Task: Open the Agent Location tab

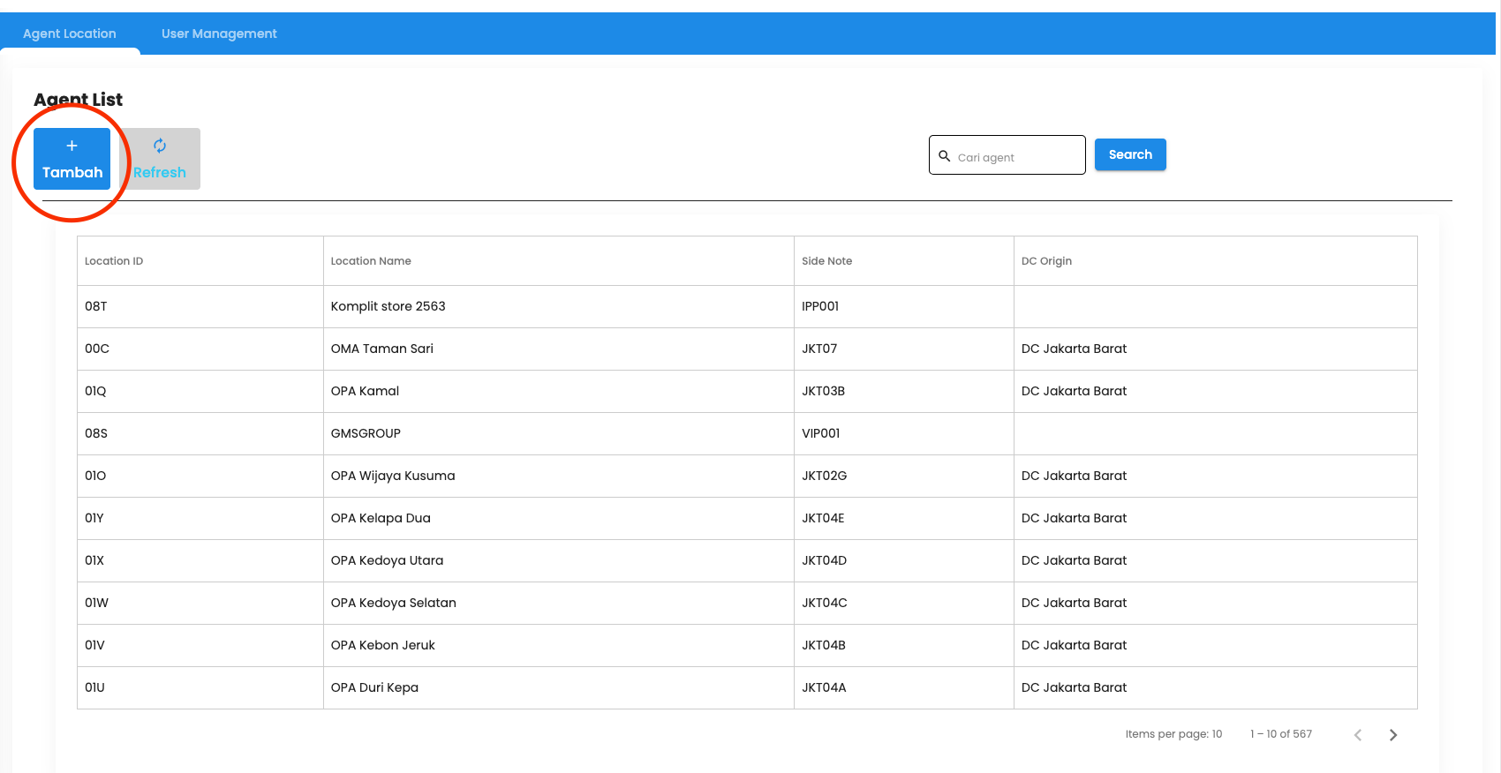Action: [70, 34]
